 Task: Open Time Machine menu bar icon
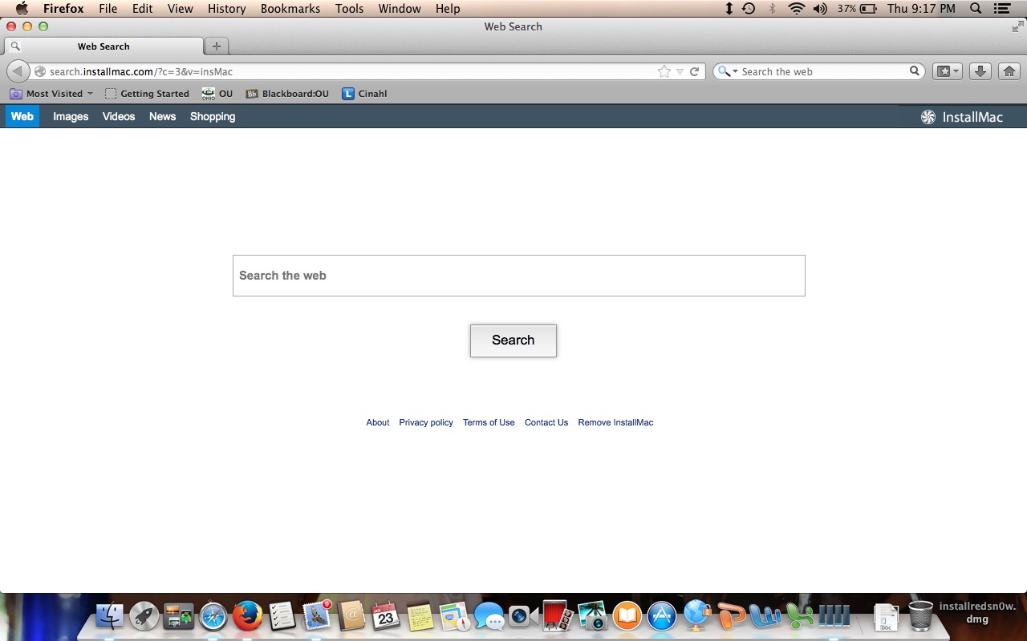click(x=749, y=9)
